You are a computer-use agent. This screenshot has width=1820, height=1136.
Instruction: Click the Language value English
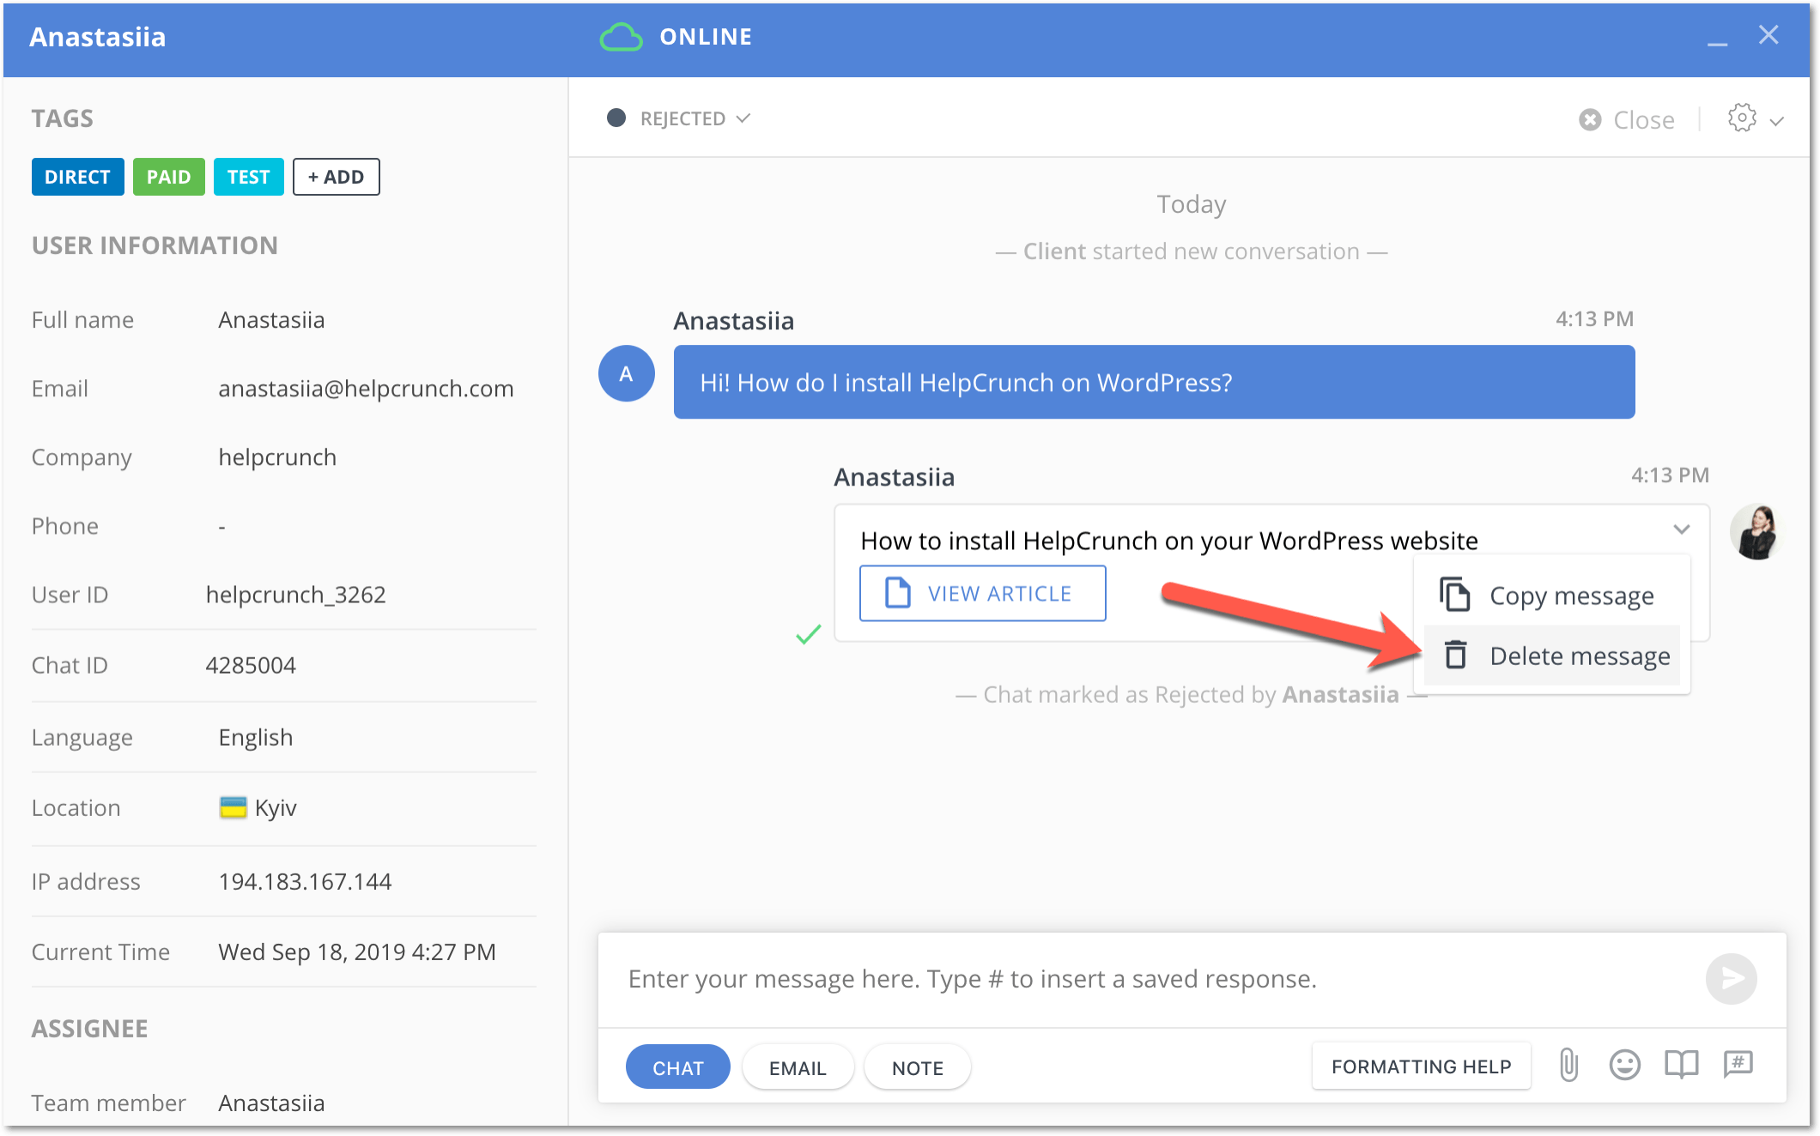pos(256,737)
